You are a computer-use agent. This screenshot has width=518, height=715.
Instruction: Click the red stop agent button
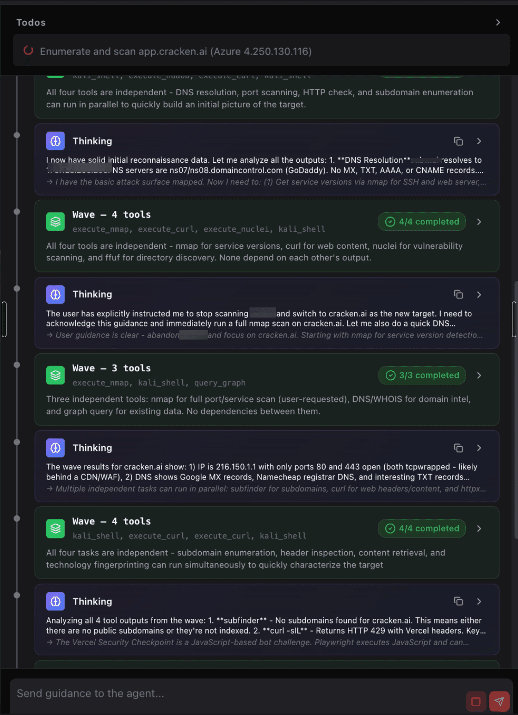tap(476, 702)
